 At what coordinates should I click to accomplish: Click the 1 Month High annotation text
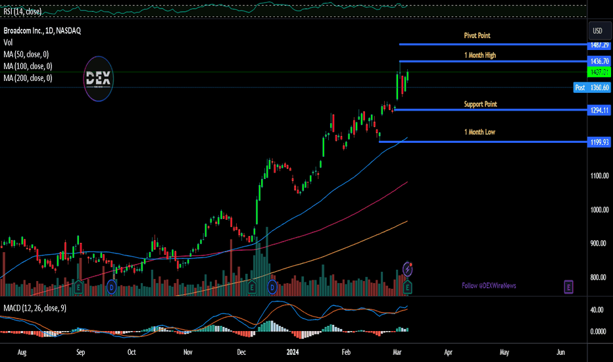pyautogui.click(x=480, y=55)
